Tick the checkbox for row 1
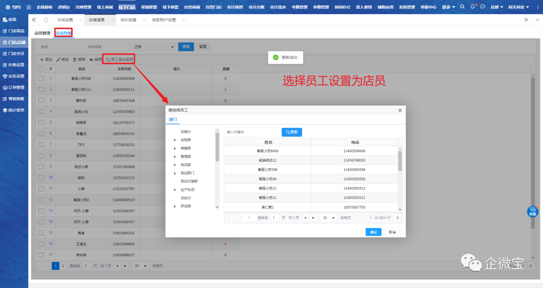The height and width of the screenshot is (288, 543). click(41, 78)
